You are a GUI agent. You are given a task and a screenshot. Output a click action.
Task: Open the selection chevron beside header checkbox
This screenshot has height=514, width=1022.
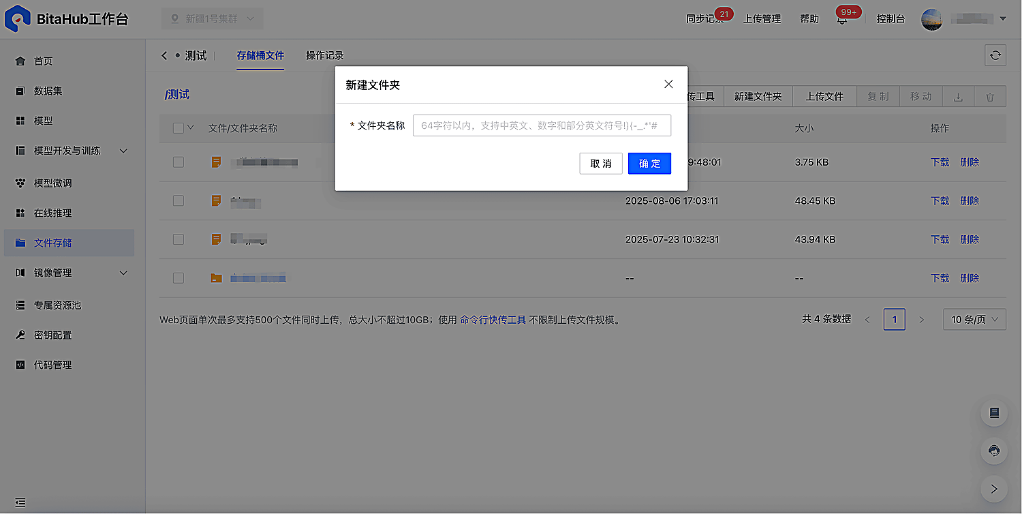(191, 127)
